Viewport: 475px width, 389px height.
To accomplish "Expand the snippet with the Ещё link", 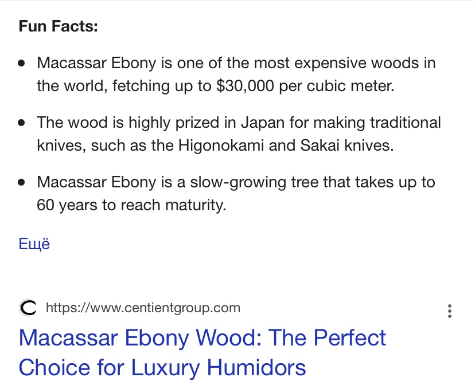I will point(34,244).
